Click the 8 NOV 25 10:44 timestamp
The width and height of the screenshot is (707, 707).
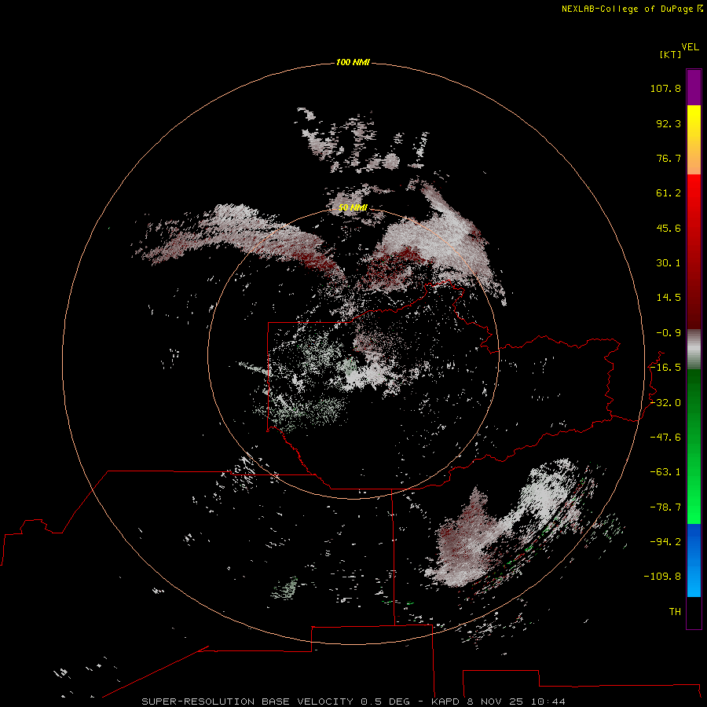(516, 702)
